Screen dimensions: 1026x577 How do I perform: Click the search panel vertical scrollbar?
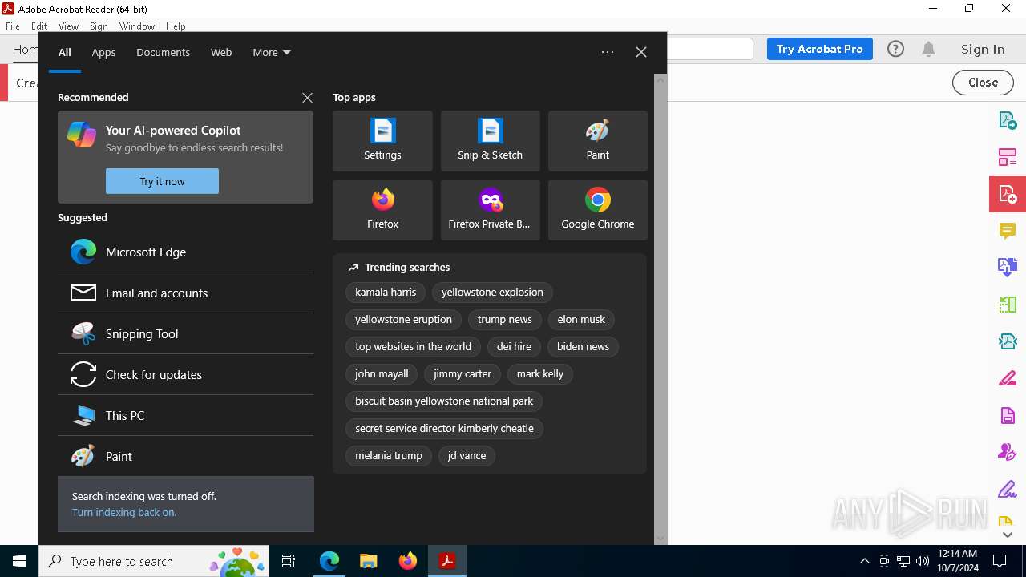pyautogui.click(x=660, y=309)
